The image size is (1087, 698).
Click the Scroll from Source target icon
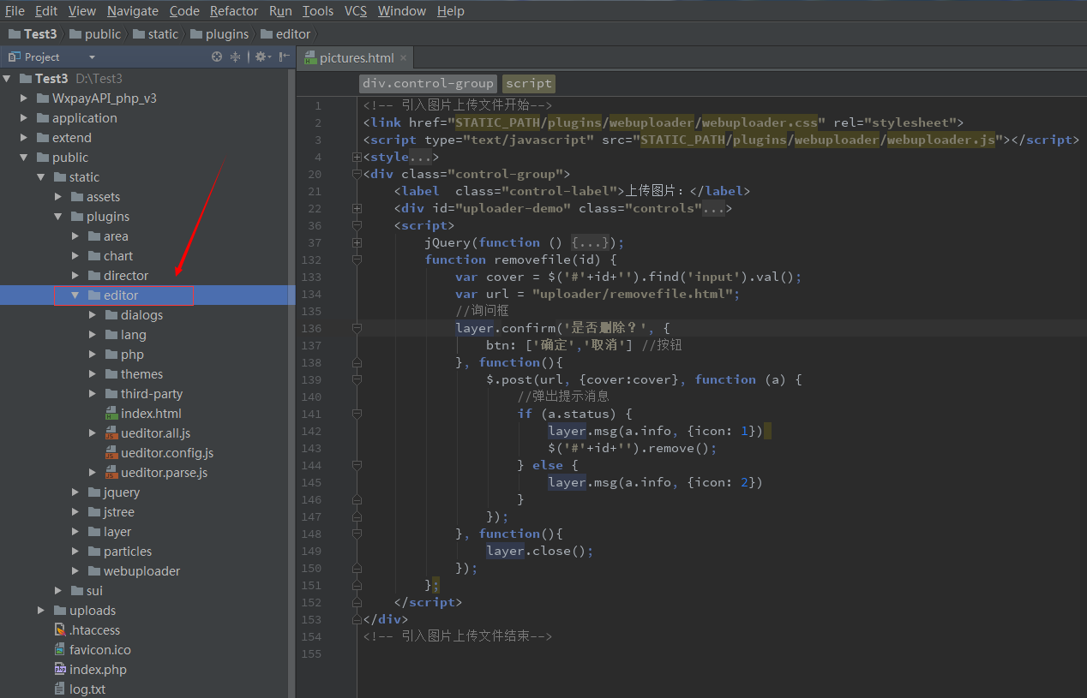(217, 57)
